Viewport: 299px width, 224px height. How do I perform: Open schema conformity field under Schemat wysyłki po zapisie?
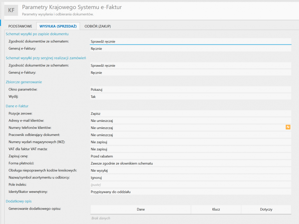click(x=190, y=41)
